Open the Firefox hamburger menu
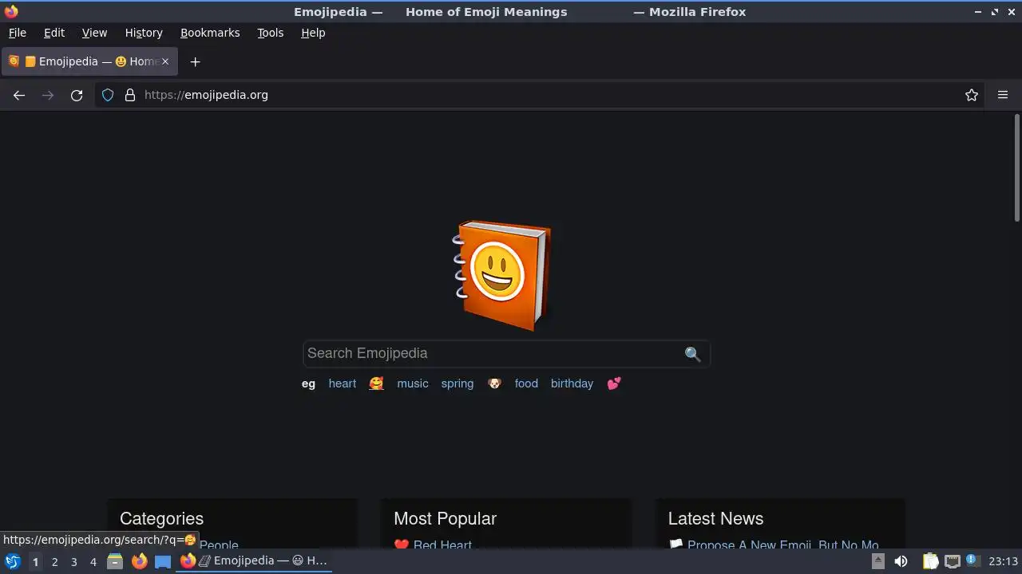Screen dimensions: 1022x574 pos(1003,95)
